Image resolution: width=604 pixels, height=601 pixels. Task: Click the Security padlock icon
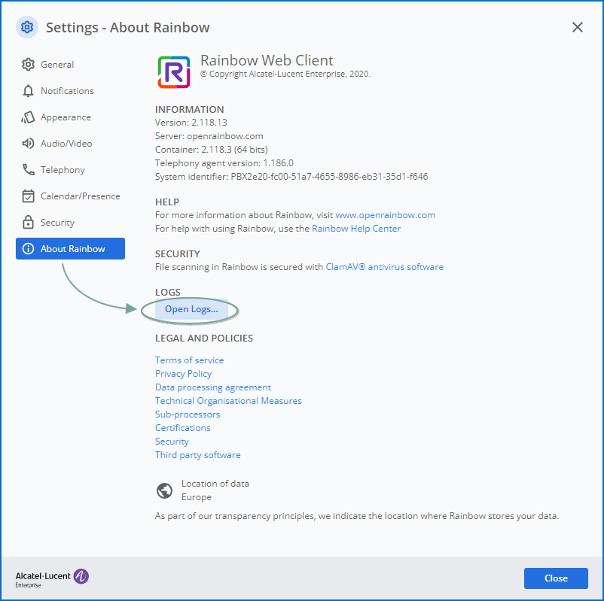point(29,223)
